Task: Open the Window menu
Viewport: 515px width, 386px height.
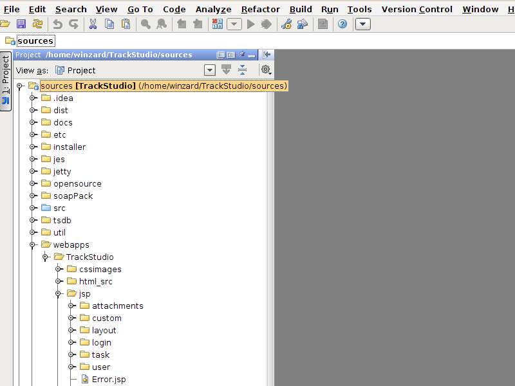Action: (480, 9)
